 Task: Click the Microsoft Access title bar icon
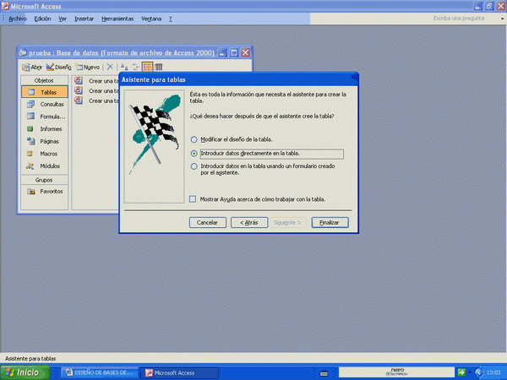tap(5, 6)
